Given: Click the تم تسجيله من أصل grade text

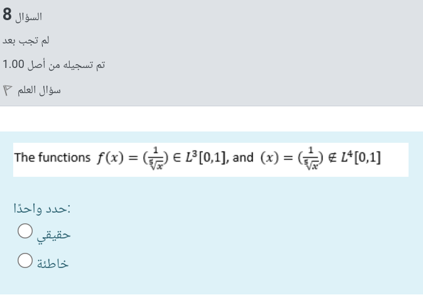Looking at the screenshot, I should (x=66, y=65).
